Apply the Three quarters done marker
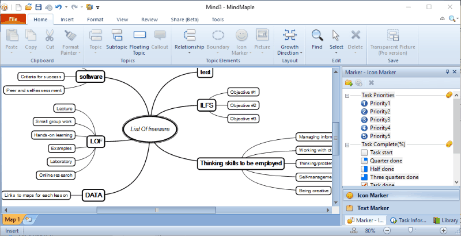 coord(364,177)
